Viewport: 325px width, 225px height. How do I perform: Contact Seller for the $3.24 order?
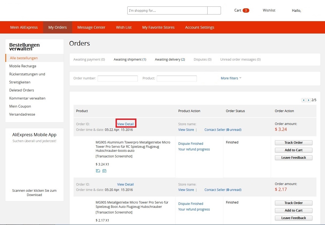click(223, 130)
